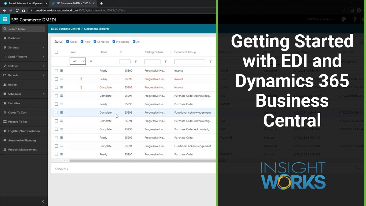Sort by the Trading Partner column header
This screenshot has width=366, height=206.
pos(154,52)
